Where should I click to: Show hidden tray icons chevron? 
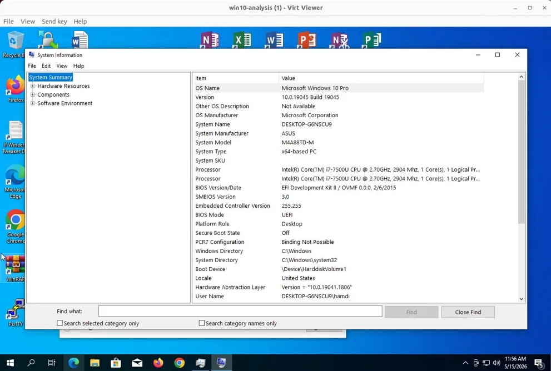[x=465, y=363]
